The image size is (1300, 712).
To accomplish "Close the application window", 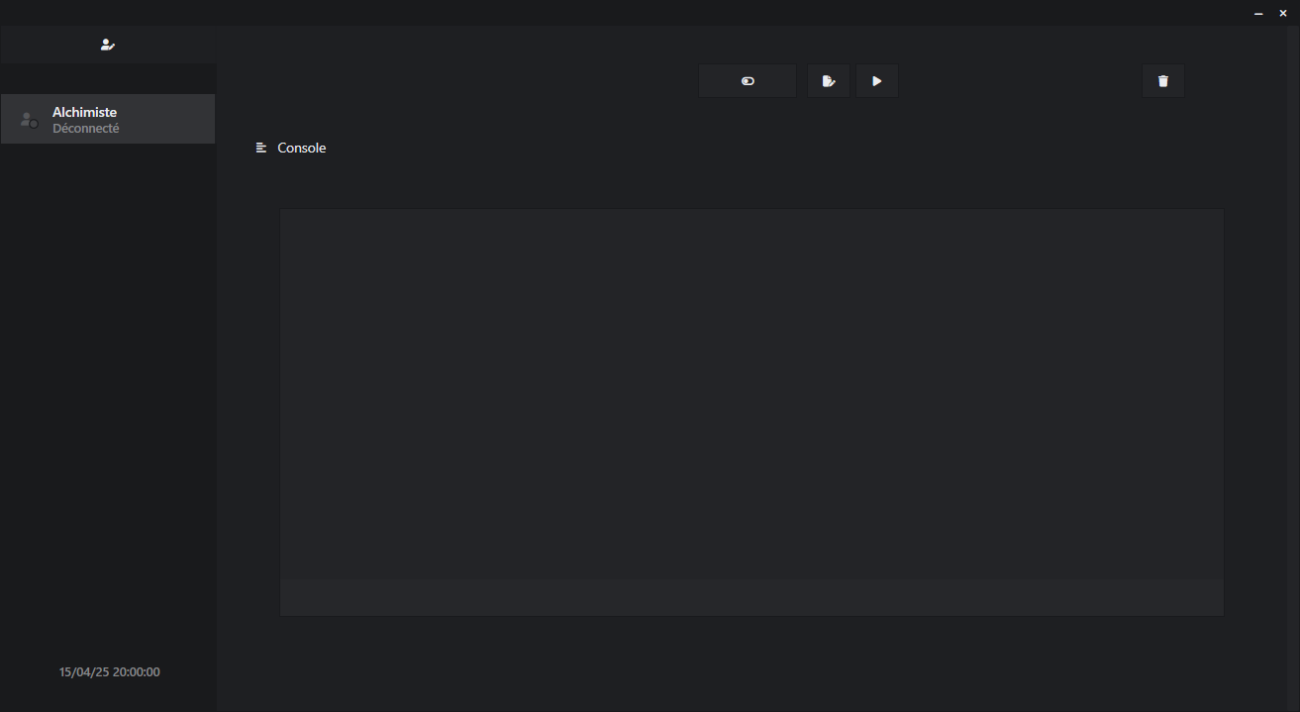I will click(1283, 13).
